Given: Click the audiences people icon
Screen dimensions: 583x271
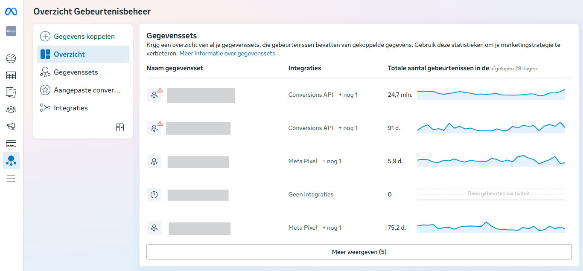Looking at the screenshot, I should [11, 110].
